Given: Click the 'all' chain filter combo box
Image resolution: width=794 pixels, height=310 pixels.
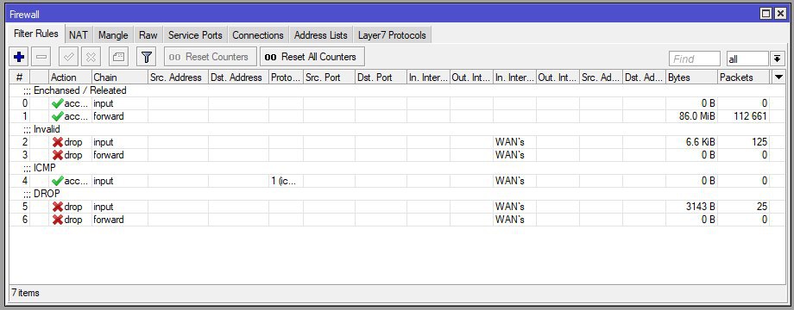Looking at the screenshot, I should pos(747,59).
